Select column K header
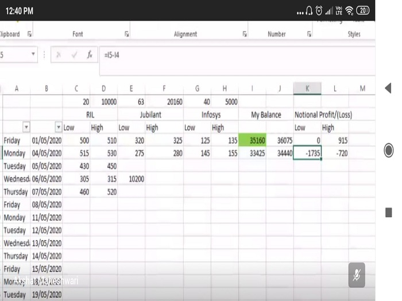 click(x=307, y=88)
